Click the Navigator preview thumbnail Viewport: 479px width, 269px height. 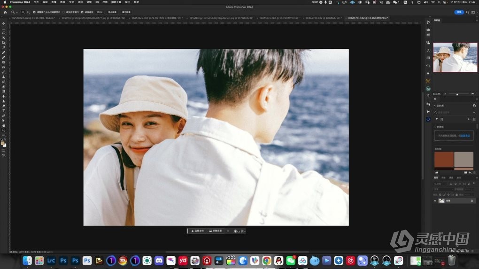click(455, 57)
